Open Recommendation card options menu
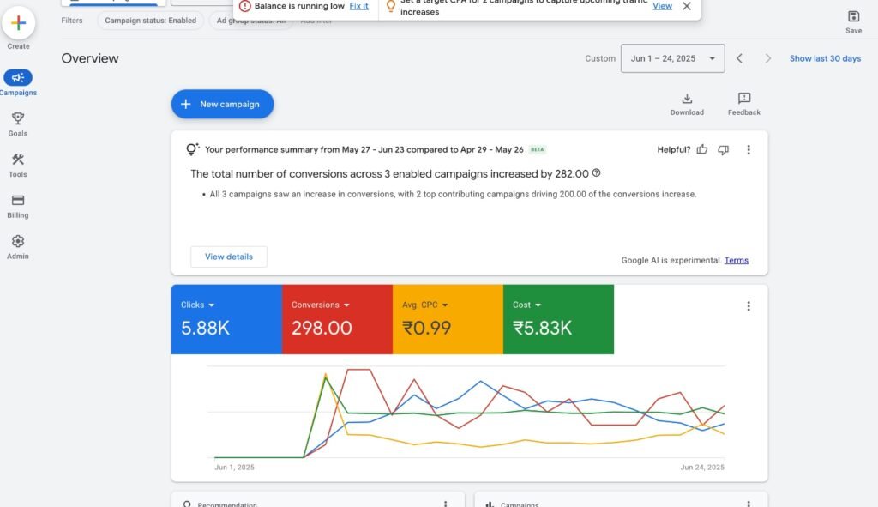 point(445,504)
